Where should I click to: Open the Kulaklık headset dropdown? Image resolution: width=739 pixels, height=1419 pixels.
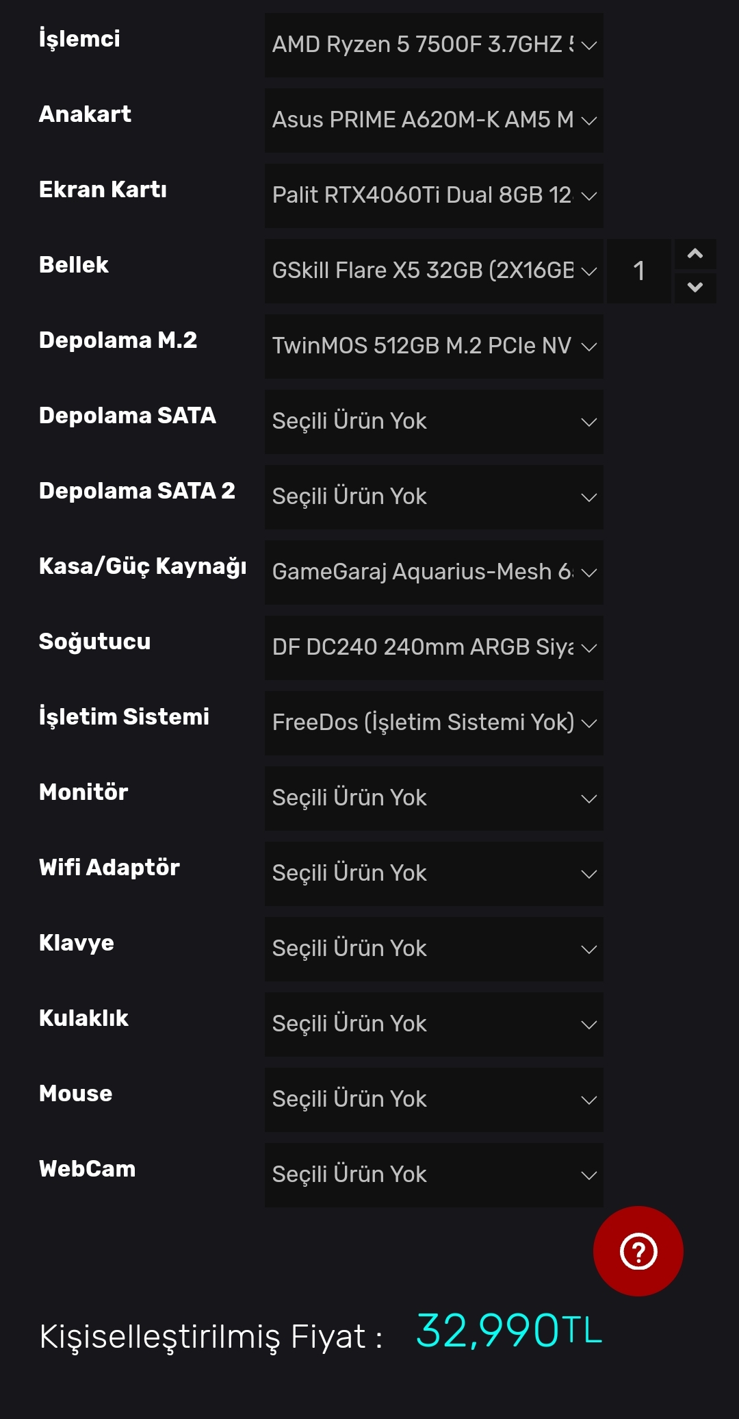(x=433, y=1025)
